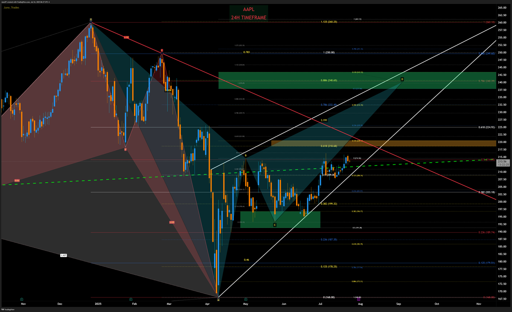512x312 pixels.
Task: Select the 0.382 (199.32) Fibonacci label
Action: click(x=329, y=204)
